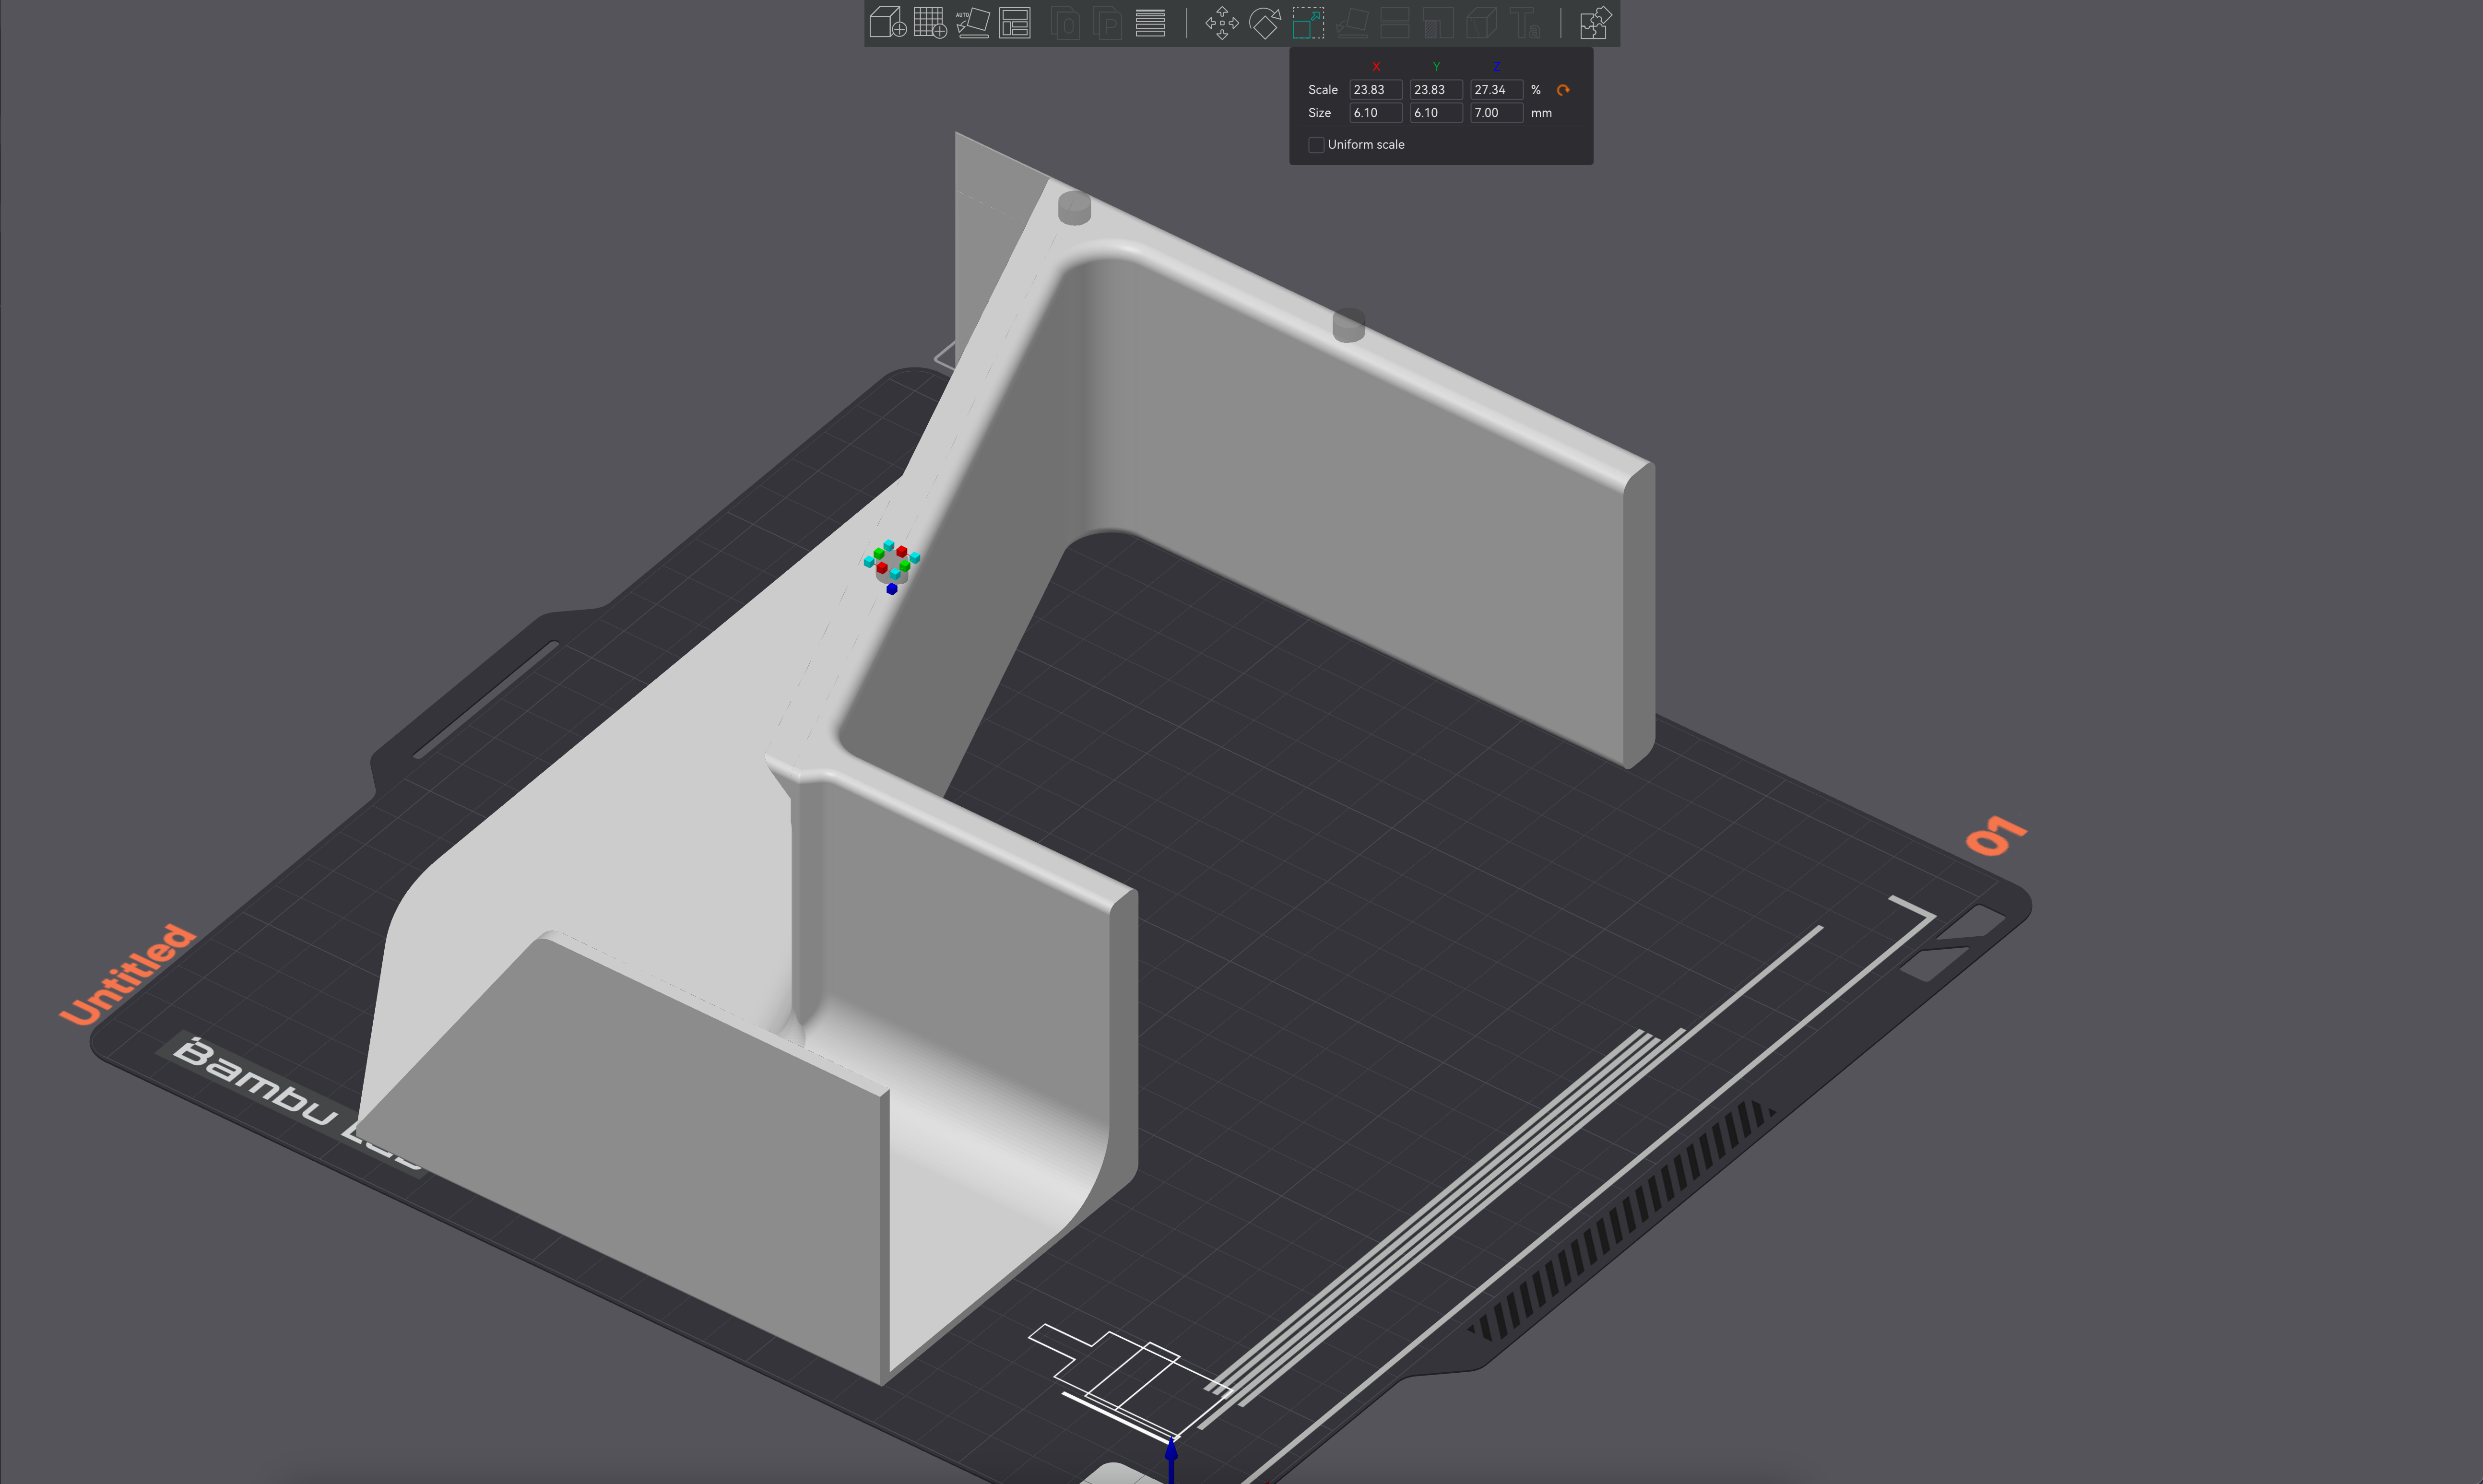This screenshot has height=1484, width=2483.
Task: Click the Add model cube icon
Action: point(887,22)
